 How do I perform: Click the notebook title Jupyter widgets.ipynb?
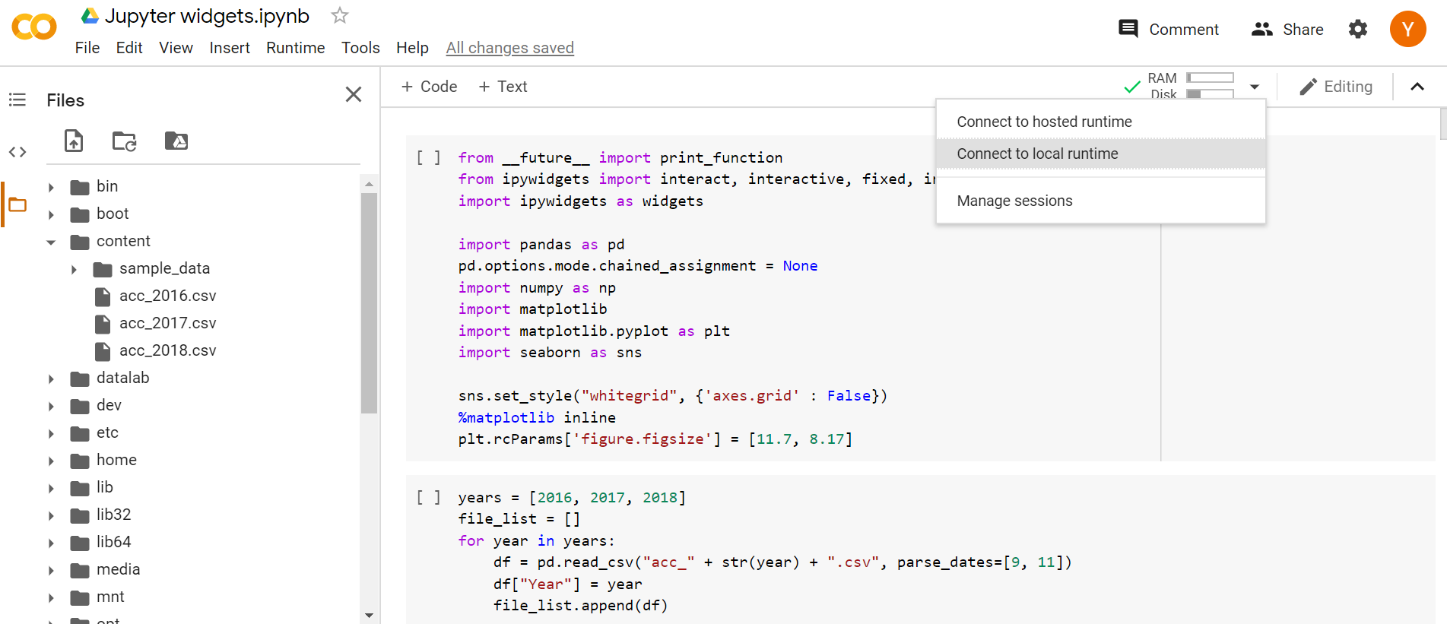(207, 16)
